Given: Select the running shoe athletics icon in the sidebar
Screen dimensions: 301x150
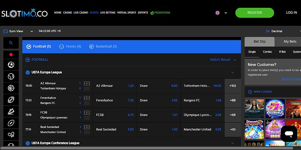Looking at the screenshot, I should 11,111.
